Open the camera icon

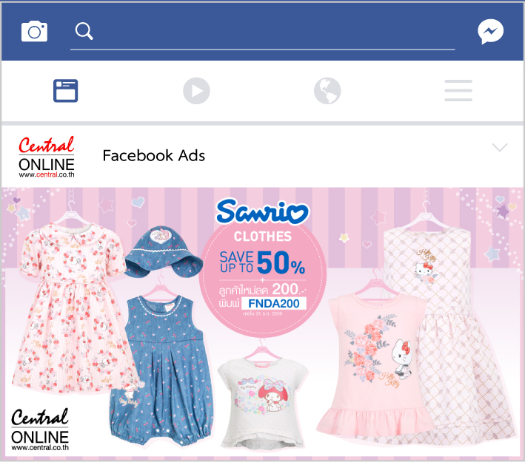click(x=34, y=32)
